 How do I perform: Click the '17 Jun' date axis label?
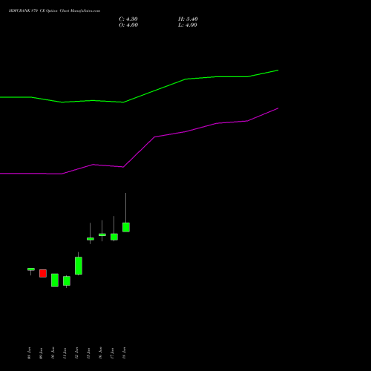(x=112, y=353)
